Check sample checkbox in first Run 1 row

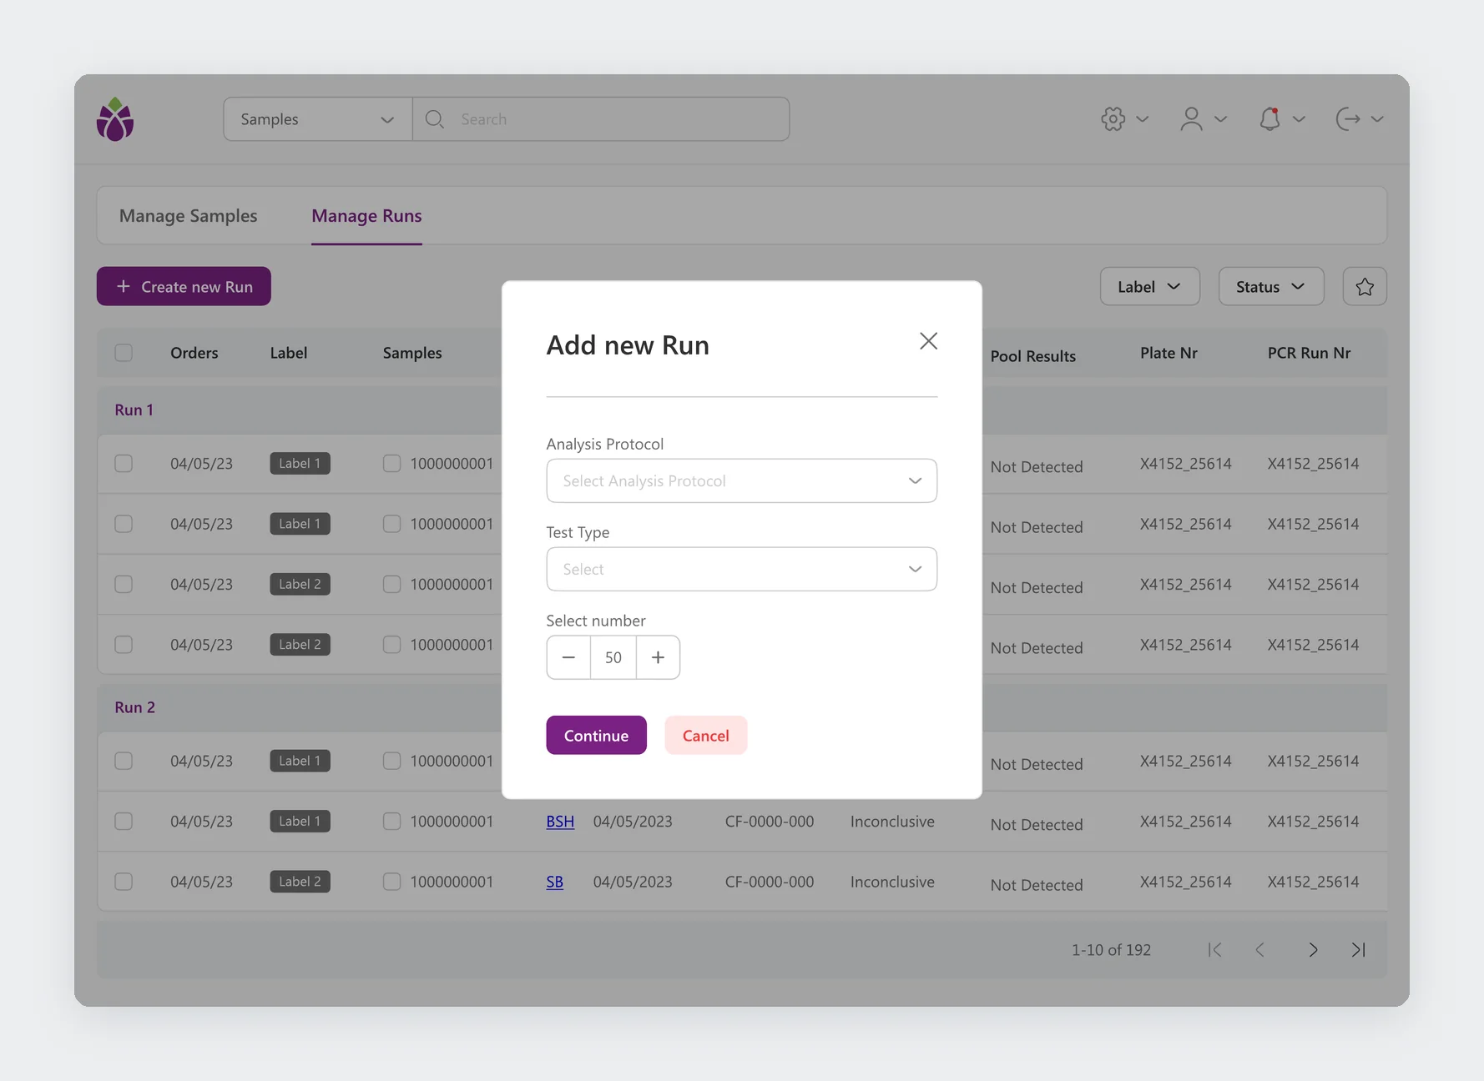[391, 464]
